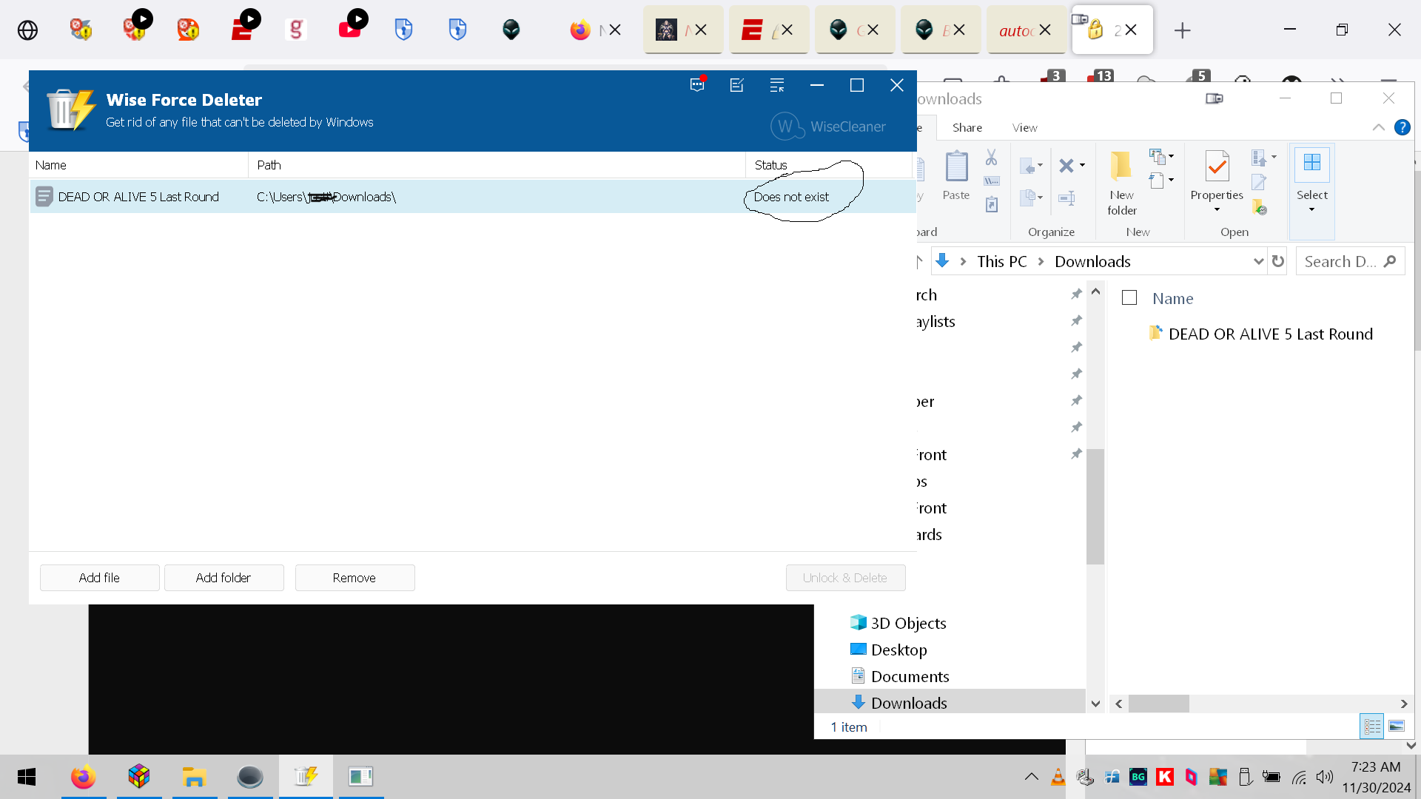Click the Properties icon in Open group

(1217, 166)
